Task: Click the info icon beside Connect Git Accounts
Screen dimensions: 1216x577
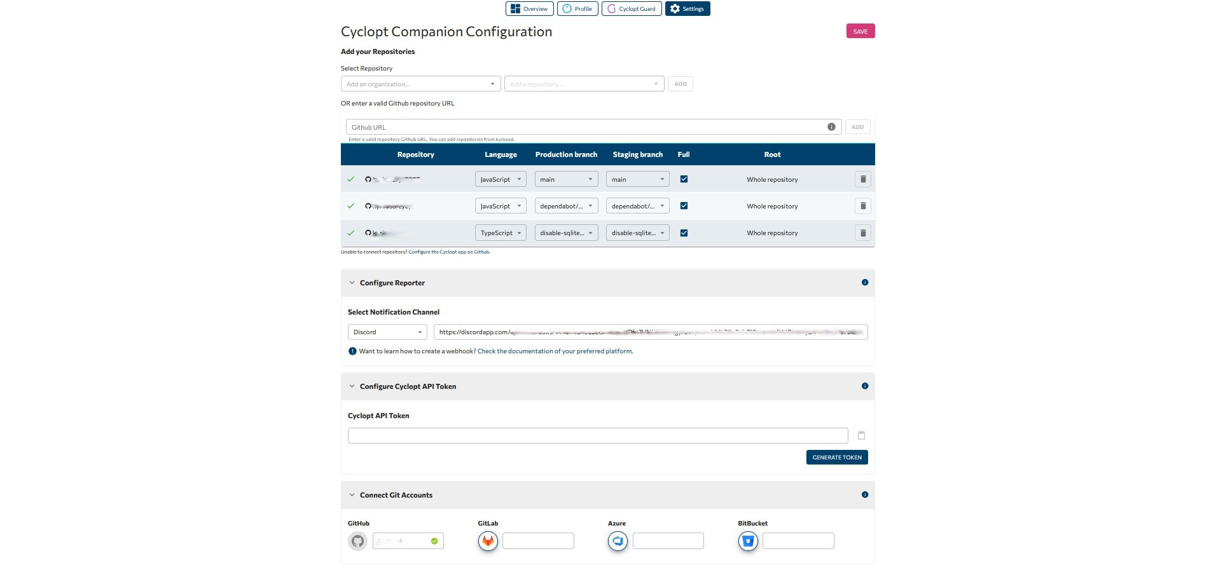Action: tap(864, 494)
